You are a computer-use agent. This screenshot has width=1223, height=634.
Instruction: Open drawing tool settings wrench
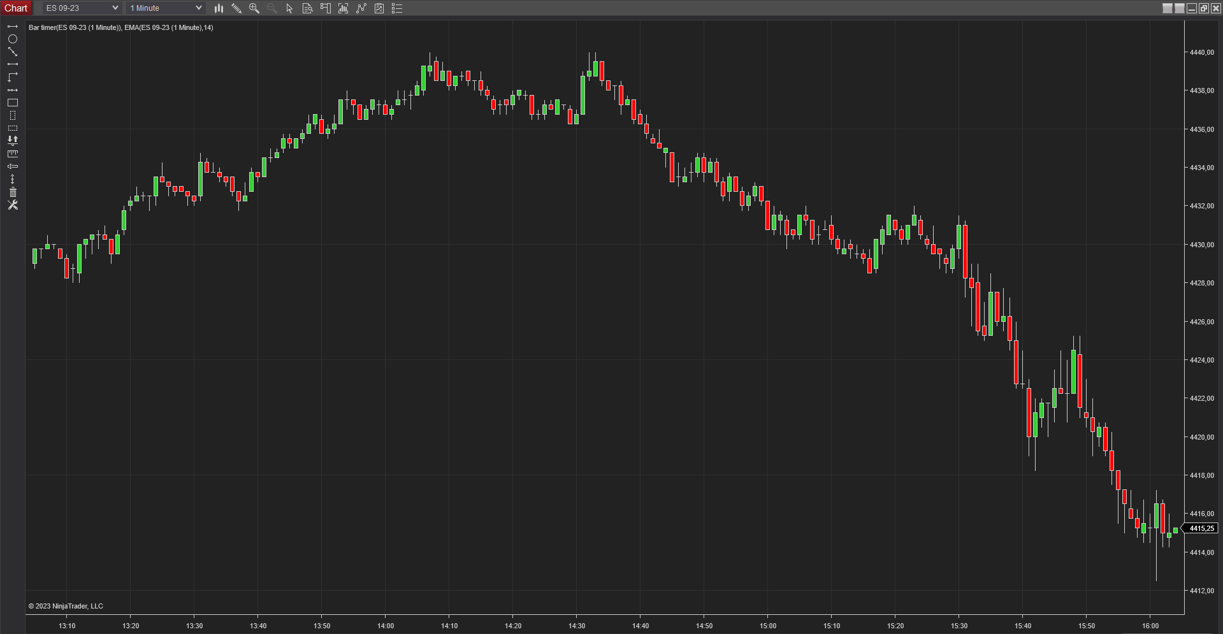click(12, 205)
